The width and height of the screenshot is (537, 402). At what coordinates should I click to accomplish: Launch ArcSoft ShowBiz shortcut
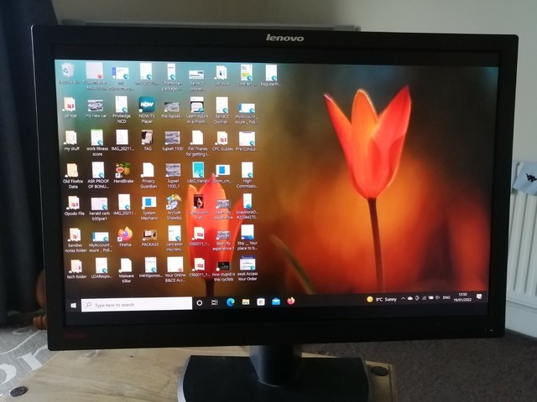click(174, 207)
